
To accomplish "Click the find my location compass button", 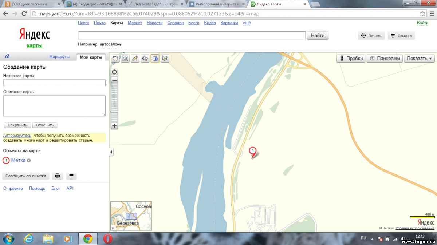I will 114,72.
